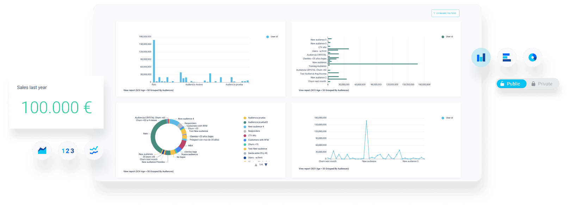569x208 pixels.
Task: Switch visibility to Private
Action: (x=542, y=84)
